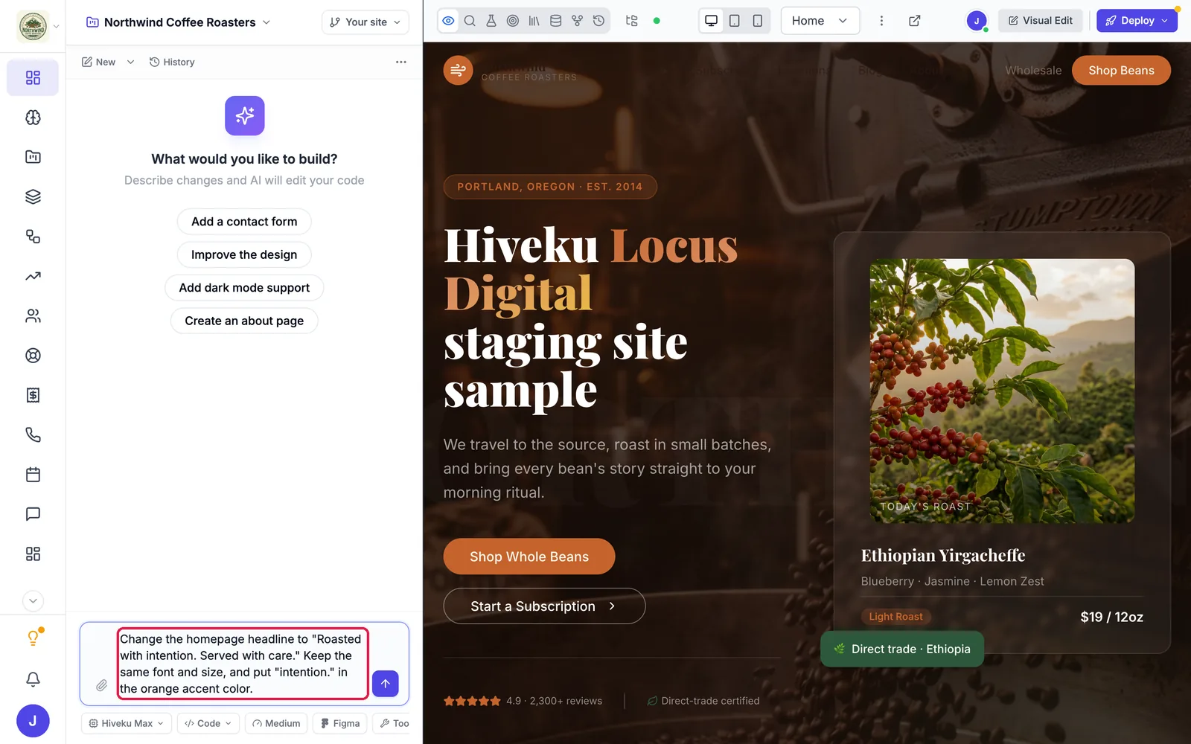Open the J user avatar in sidebar
Viewport: 1191px width, 744px height.
pos(33,721)
